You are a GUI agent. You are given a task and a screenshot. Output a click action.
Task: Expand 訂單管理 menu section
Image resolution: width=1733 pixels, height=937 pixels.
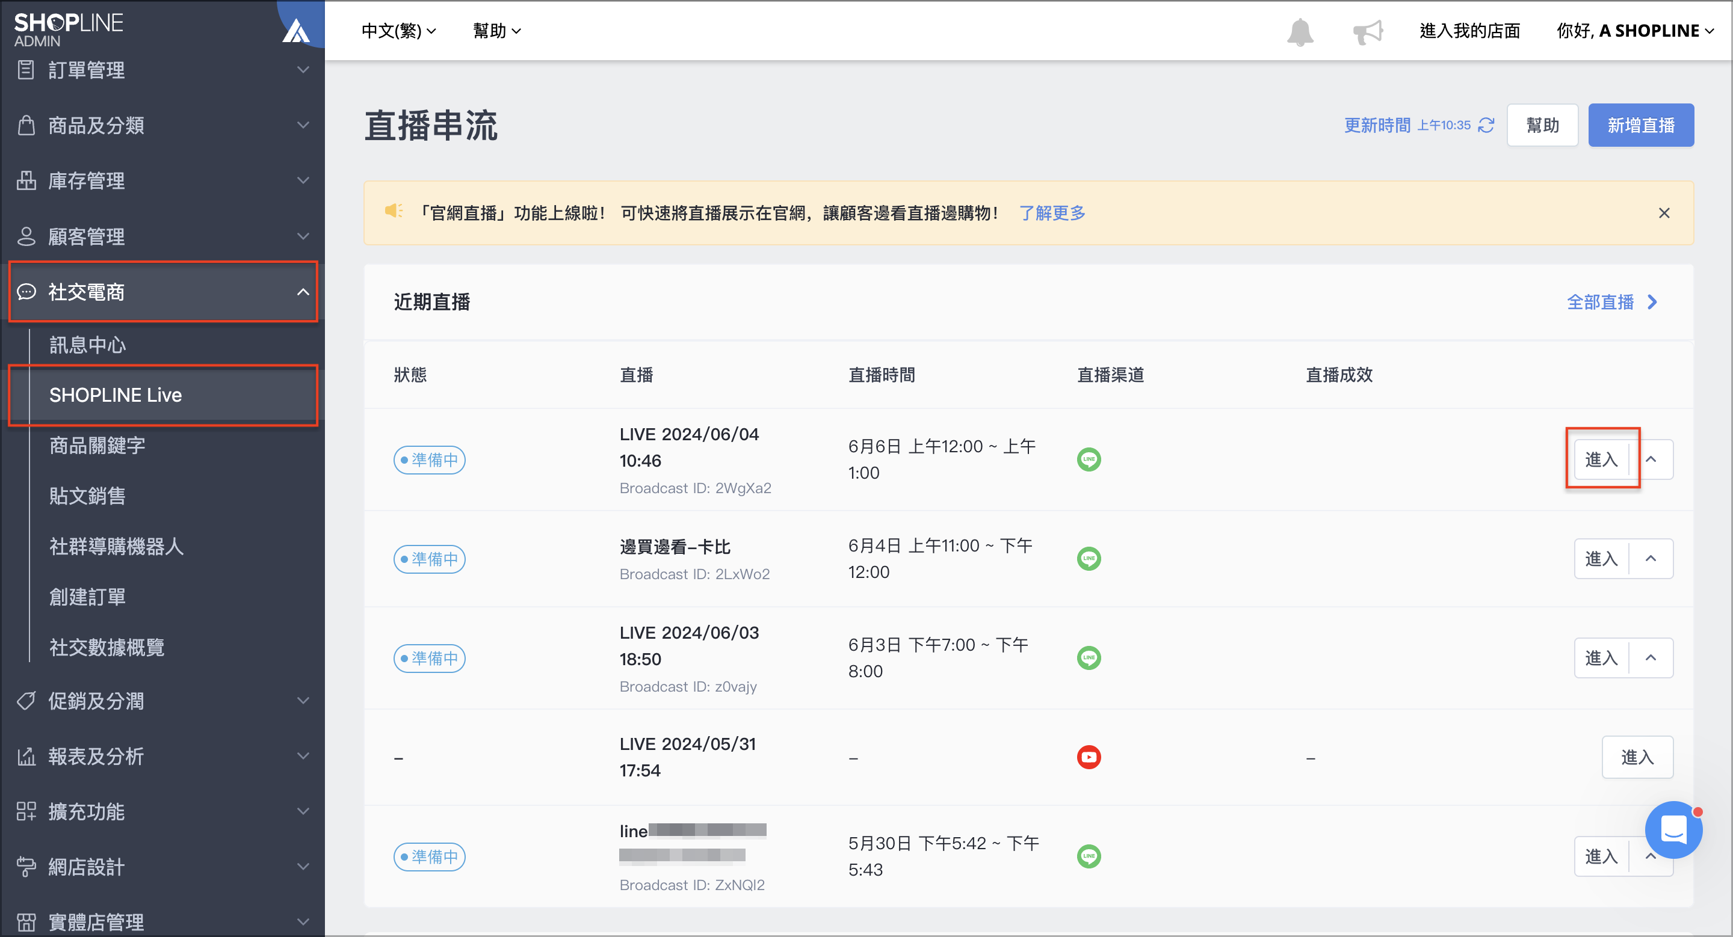coord(303,70)
